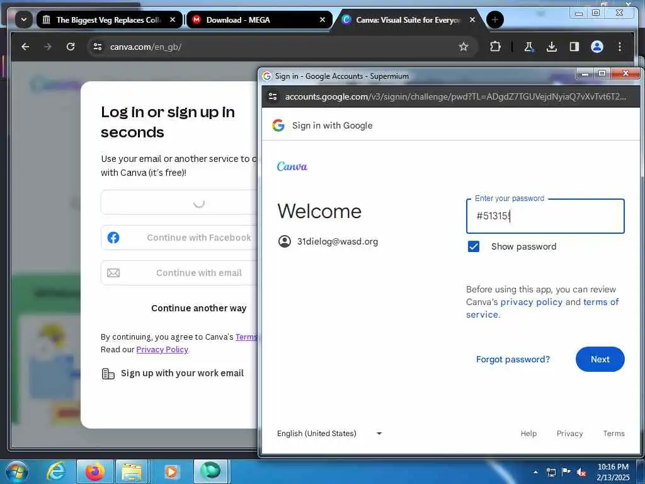Click the Canva logo in Google popup
The image size is (645, 484).
coord(292,166)
